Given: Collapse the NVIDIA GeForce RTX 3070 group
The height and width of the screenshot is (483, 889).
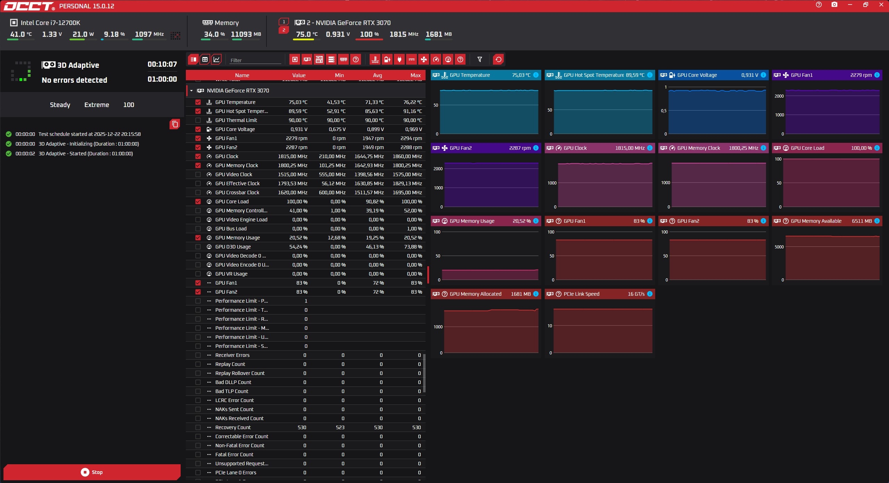Looking at the screenshot, I should pos(191,91).
